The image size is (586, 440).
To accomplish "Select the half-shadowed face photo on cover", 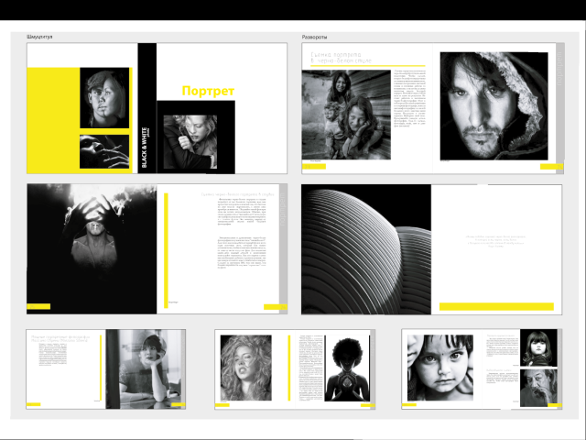I will (104, 98).
